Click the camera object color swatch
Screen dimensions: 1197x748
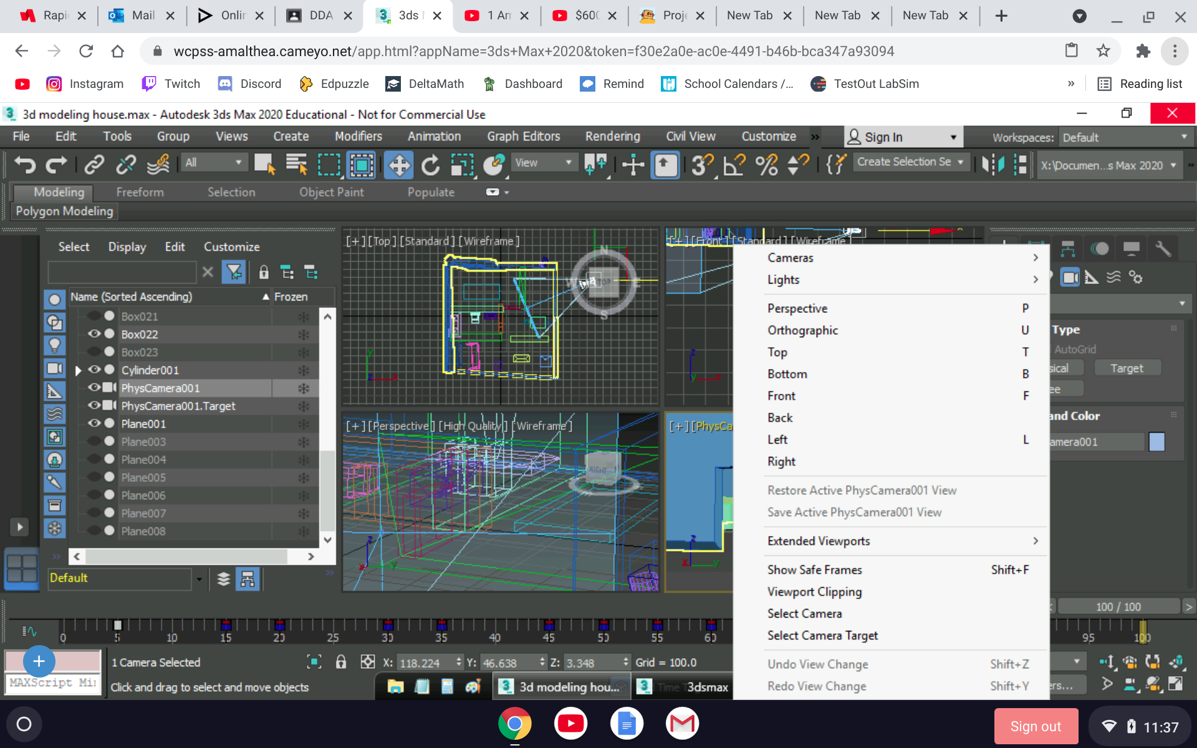click(1156, 442)
